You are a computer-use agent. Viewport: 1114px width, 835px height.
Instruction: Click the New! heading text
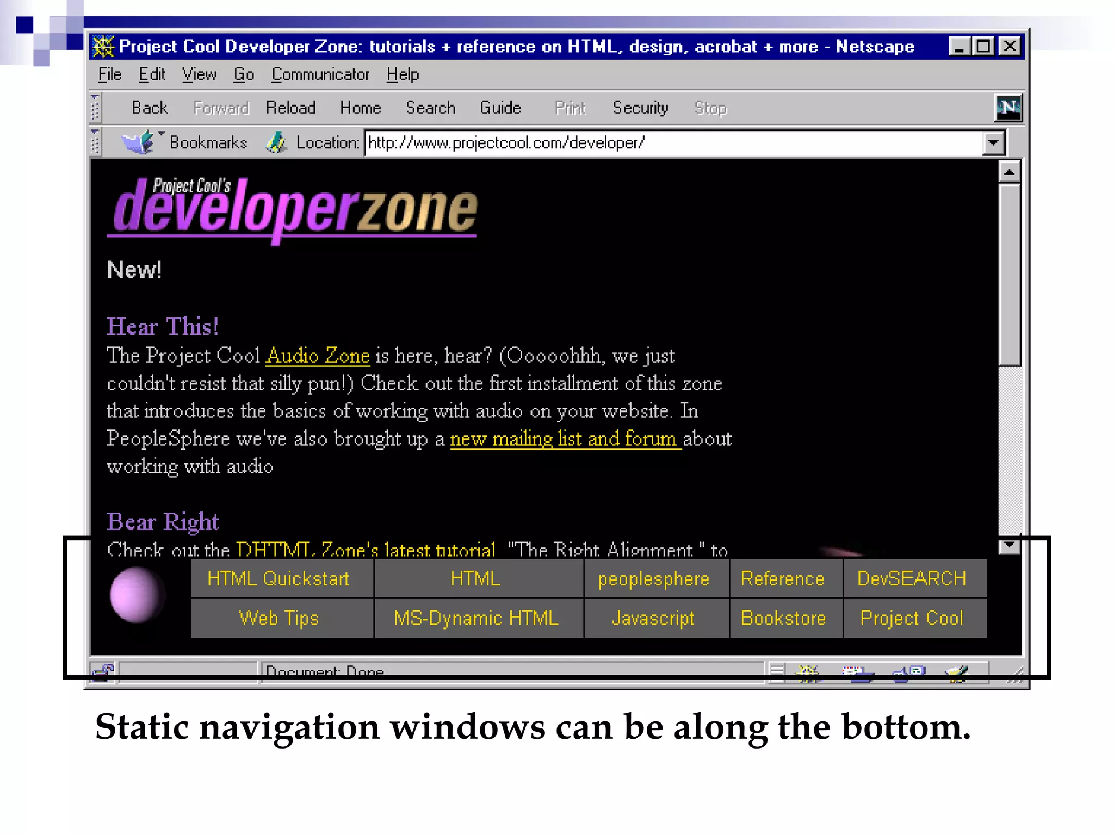pyautogui.click(x=134, y=270)
